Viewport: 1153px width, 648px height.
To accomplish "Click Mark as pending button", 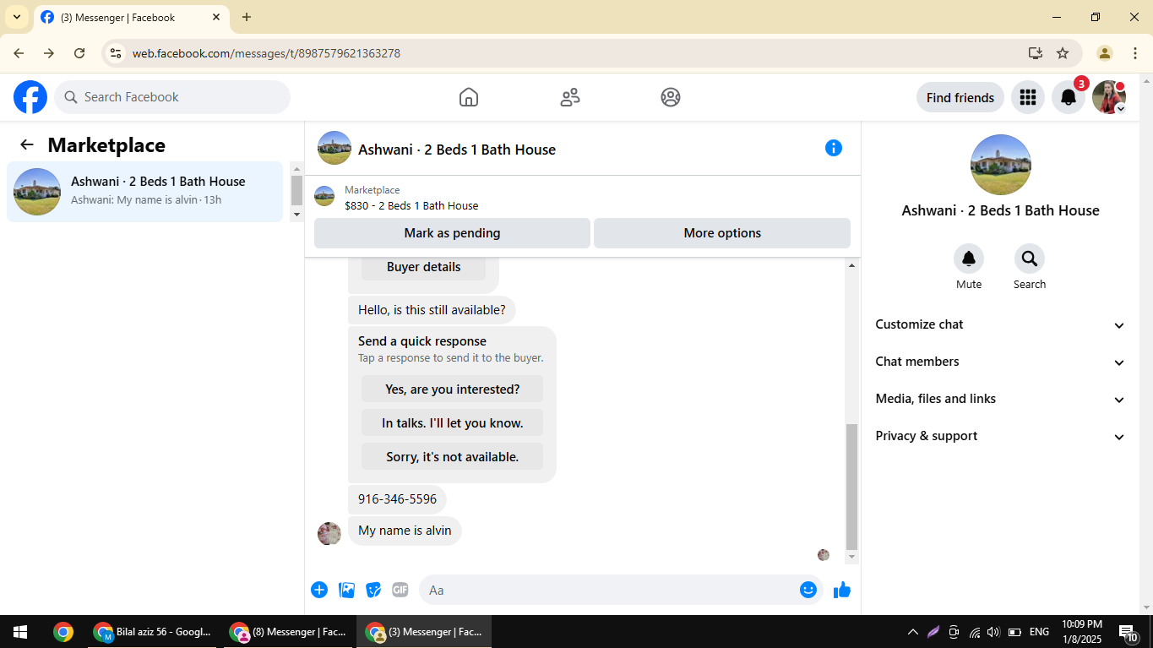I will click(x=452, y=233).
